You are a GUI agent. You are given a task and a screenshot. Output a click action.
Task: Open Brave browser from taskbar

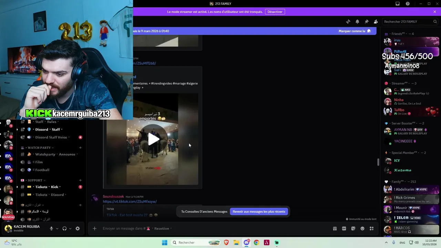coord(226,242)
